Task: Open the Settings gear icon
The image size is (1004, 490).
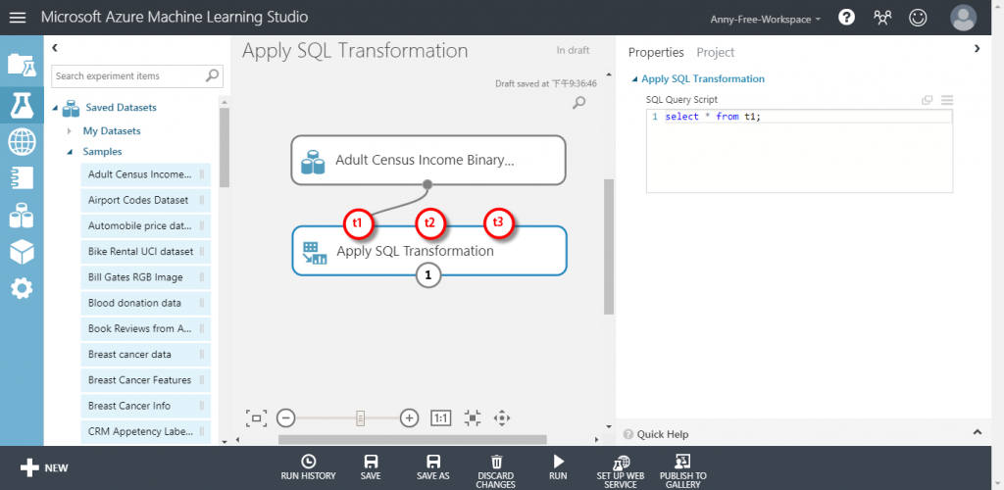Action: coord(22,289)
